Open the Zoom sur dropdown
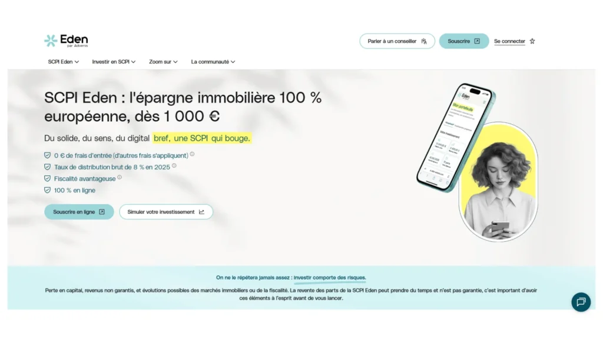The width and height of the screenshot is (603, 339). click(163, 61)
